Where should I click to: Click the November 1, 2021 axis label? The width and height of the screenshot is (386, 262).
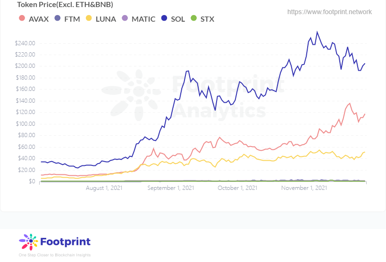pos(304,188)
